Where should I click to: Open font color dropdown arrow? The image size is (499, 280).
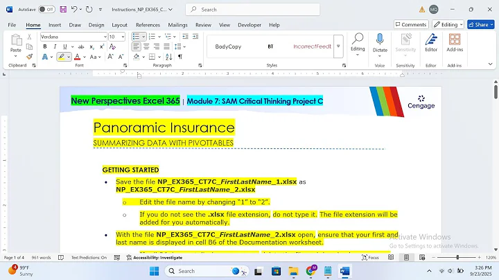[85, 57]
